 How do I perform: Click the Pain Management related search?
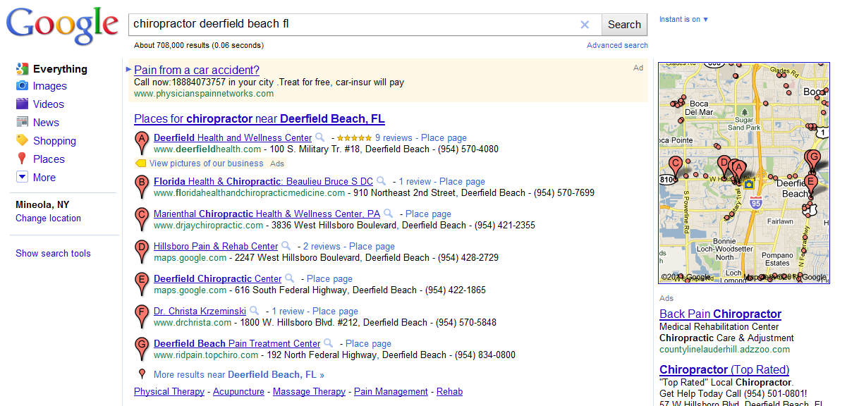pos(391,392)
